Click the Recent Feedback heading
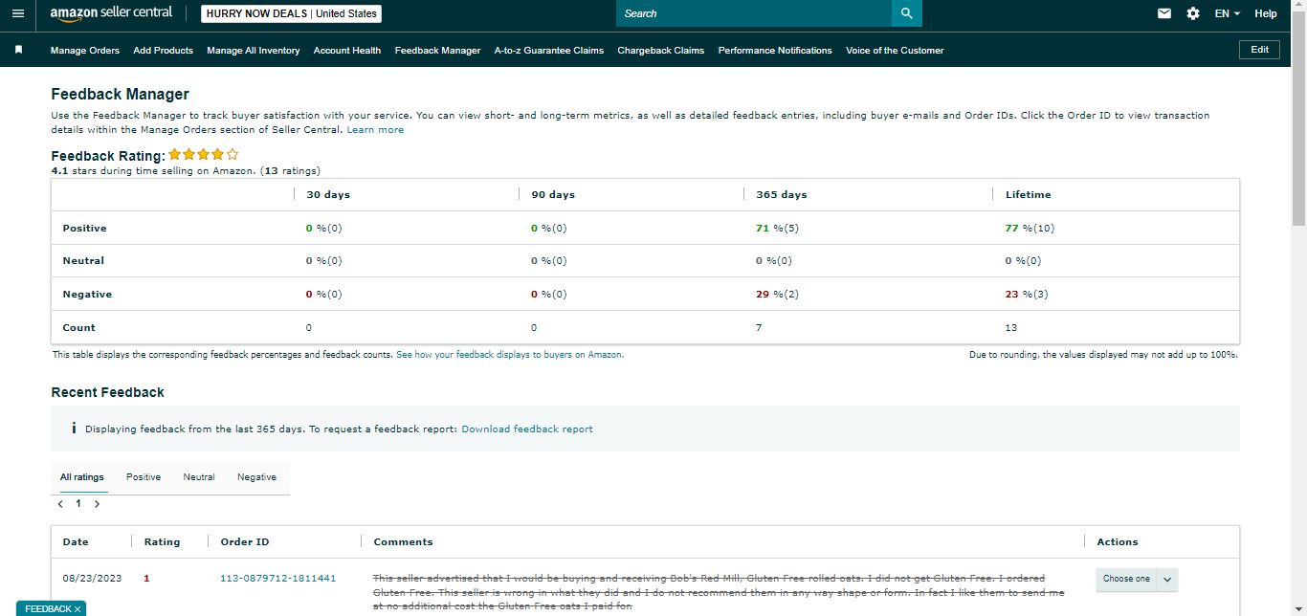The image size is (1307, 616). tap(107, 392)
